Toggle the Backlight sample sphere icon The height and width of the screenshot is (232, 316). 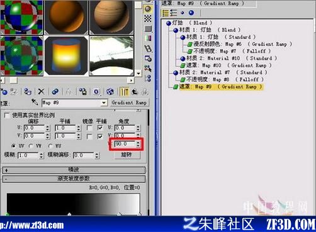pyautogui.click(x=148, y=9)
